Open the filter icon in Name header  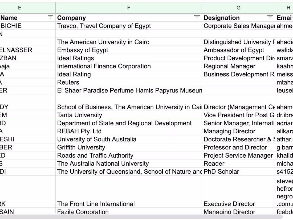point(50,17)
